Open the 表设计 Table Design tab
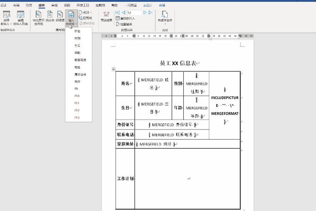Screen dimensions: 316x211 (147, 5)
